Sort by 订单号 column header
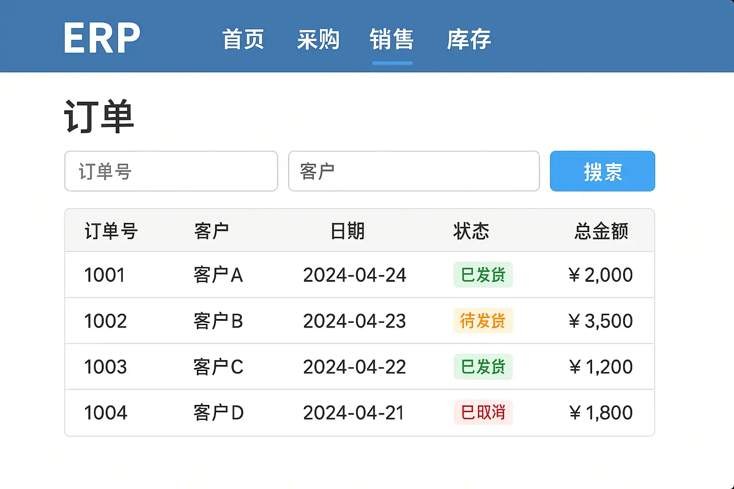Screen dimensions: 734x489 click(111, 231)
